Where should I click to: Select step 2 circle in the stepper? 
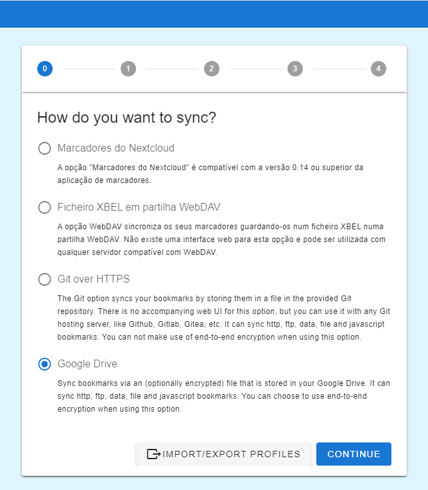tap(211, 69)
